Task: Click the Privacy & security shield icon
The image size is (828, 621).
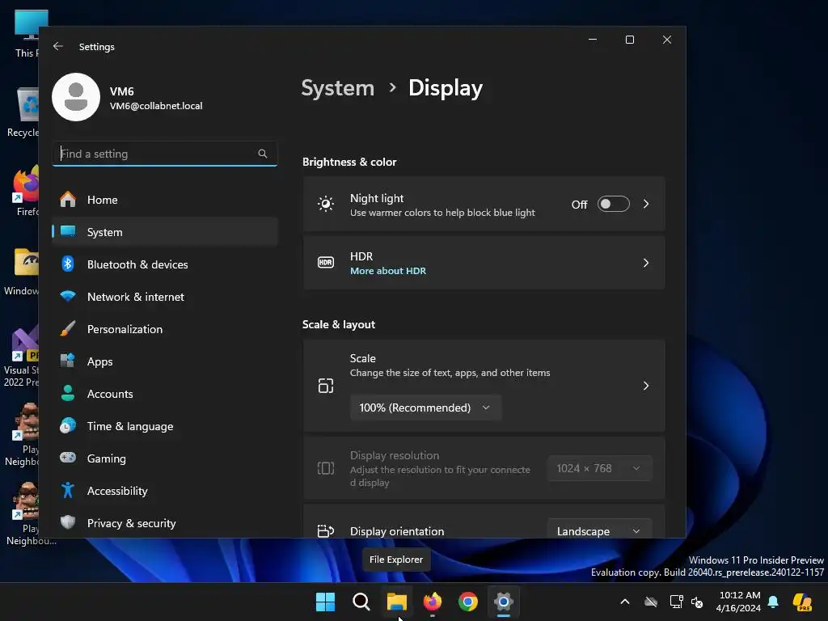Action: 68,523
